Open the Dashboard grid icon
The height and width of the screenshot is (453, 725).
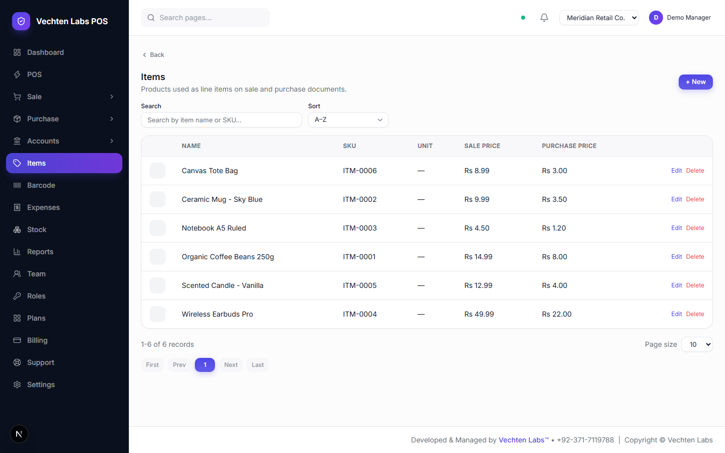[x=17, y=52]
